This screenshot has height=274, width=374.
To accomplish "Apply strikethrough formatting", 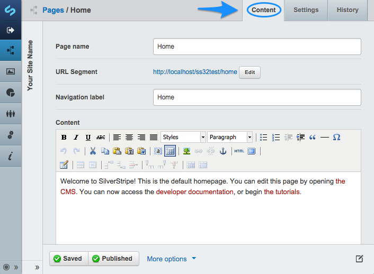I will click(101, 137).
